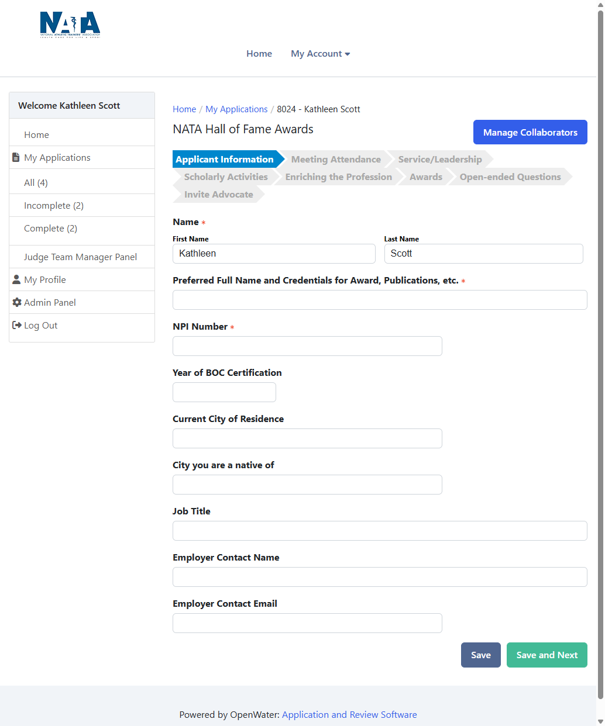The width and height of the screenshot is (605, 726).
Task: Click the vertical page scrollbar
Action: (600, 355)
